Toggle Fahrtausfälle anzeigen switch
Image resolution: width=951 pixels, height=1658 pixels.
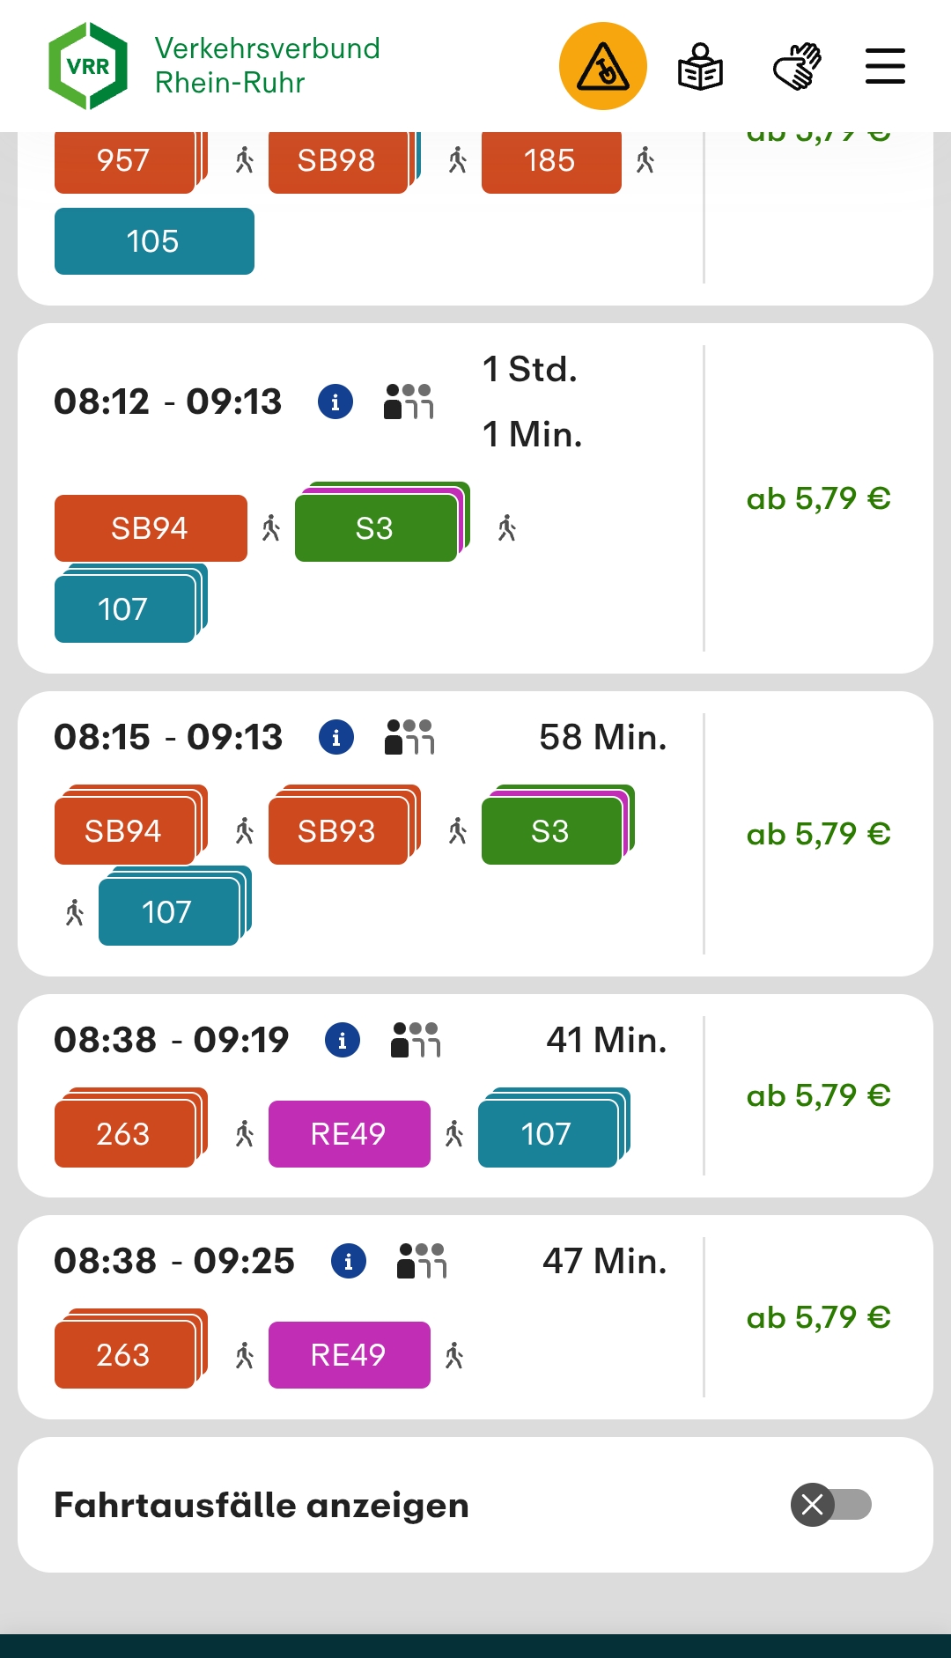(x=830, y=1505)
